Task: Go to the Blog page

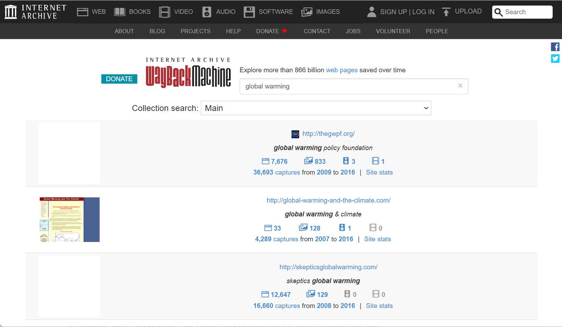Action: [x=157, y=31]
